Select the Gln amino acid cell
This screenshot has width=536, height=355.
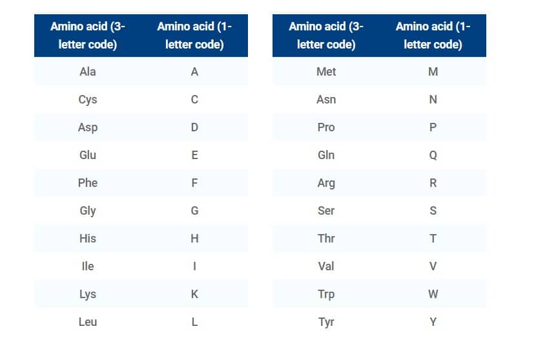[x=326, y=155]
